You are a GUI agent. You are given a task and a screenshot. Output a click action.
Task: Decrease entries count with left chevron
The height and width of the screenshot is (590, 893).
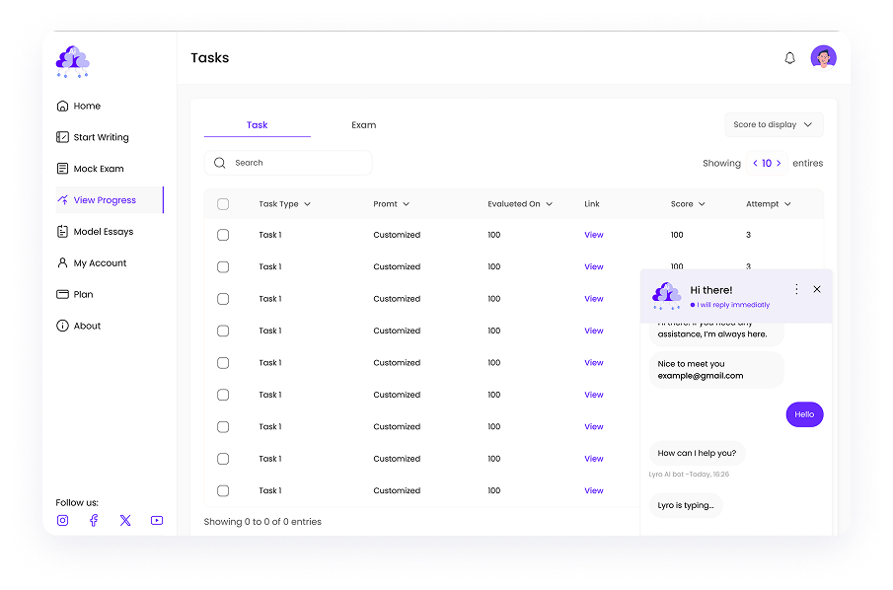tap(755, 164)
